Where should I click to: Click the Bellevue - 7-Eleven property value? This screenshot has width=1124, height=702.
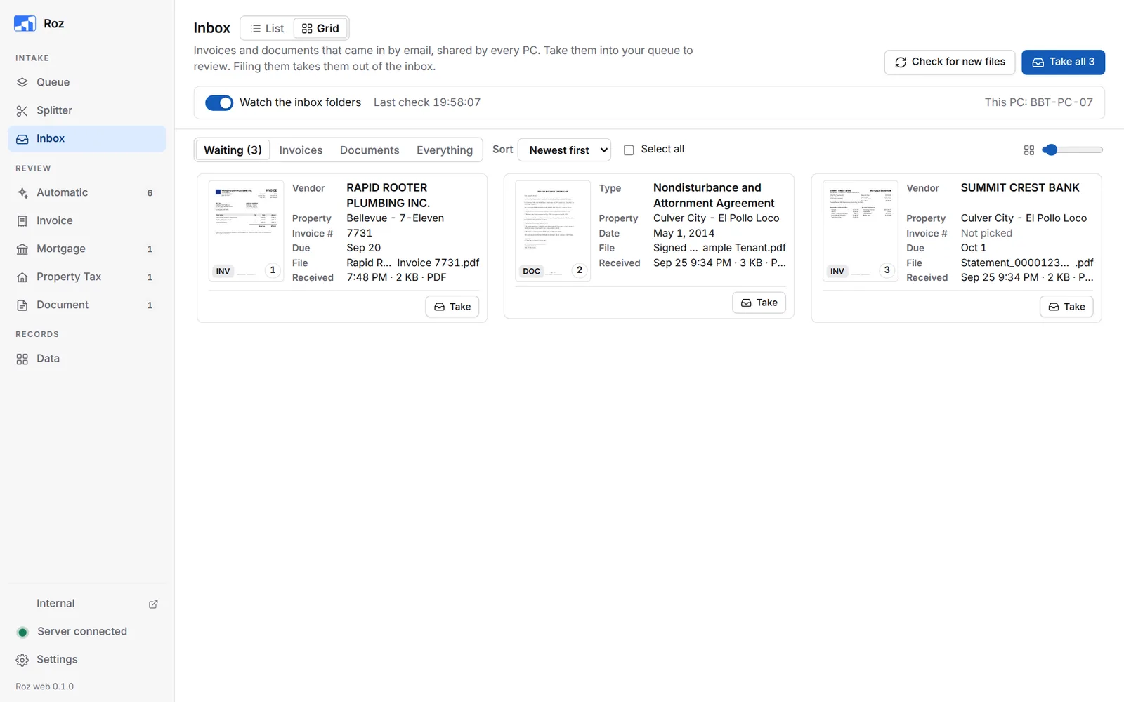pos(395,218)
